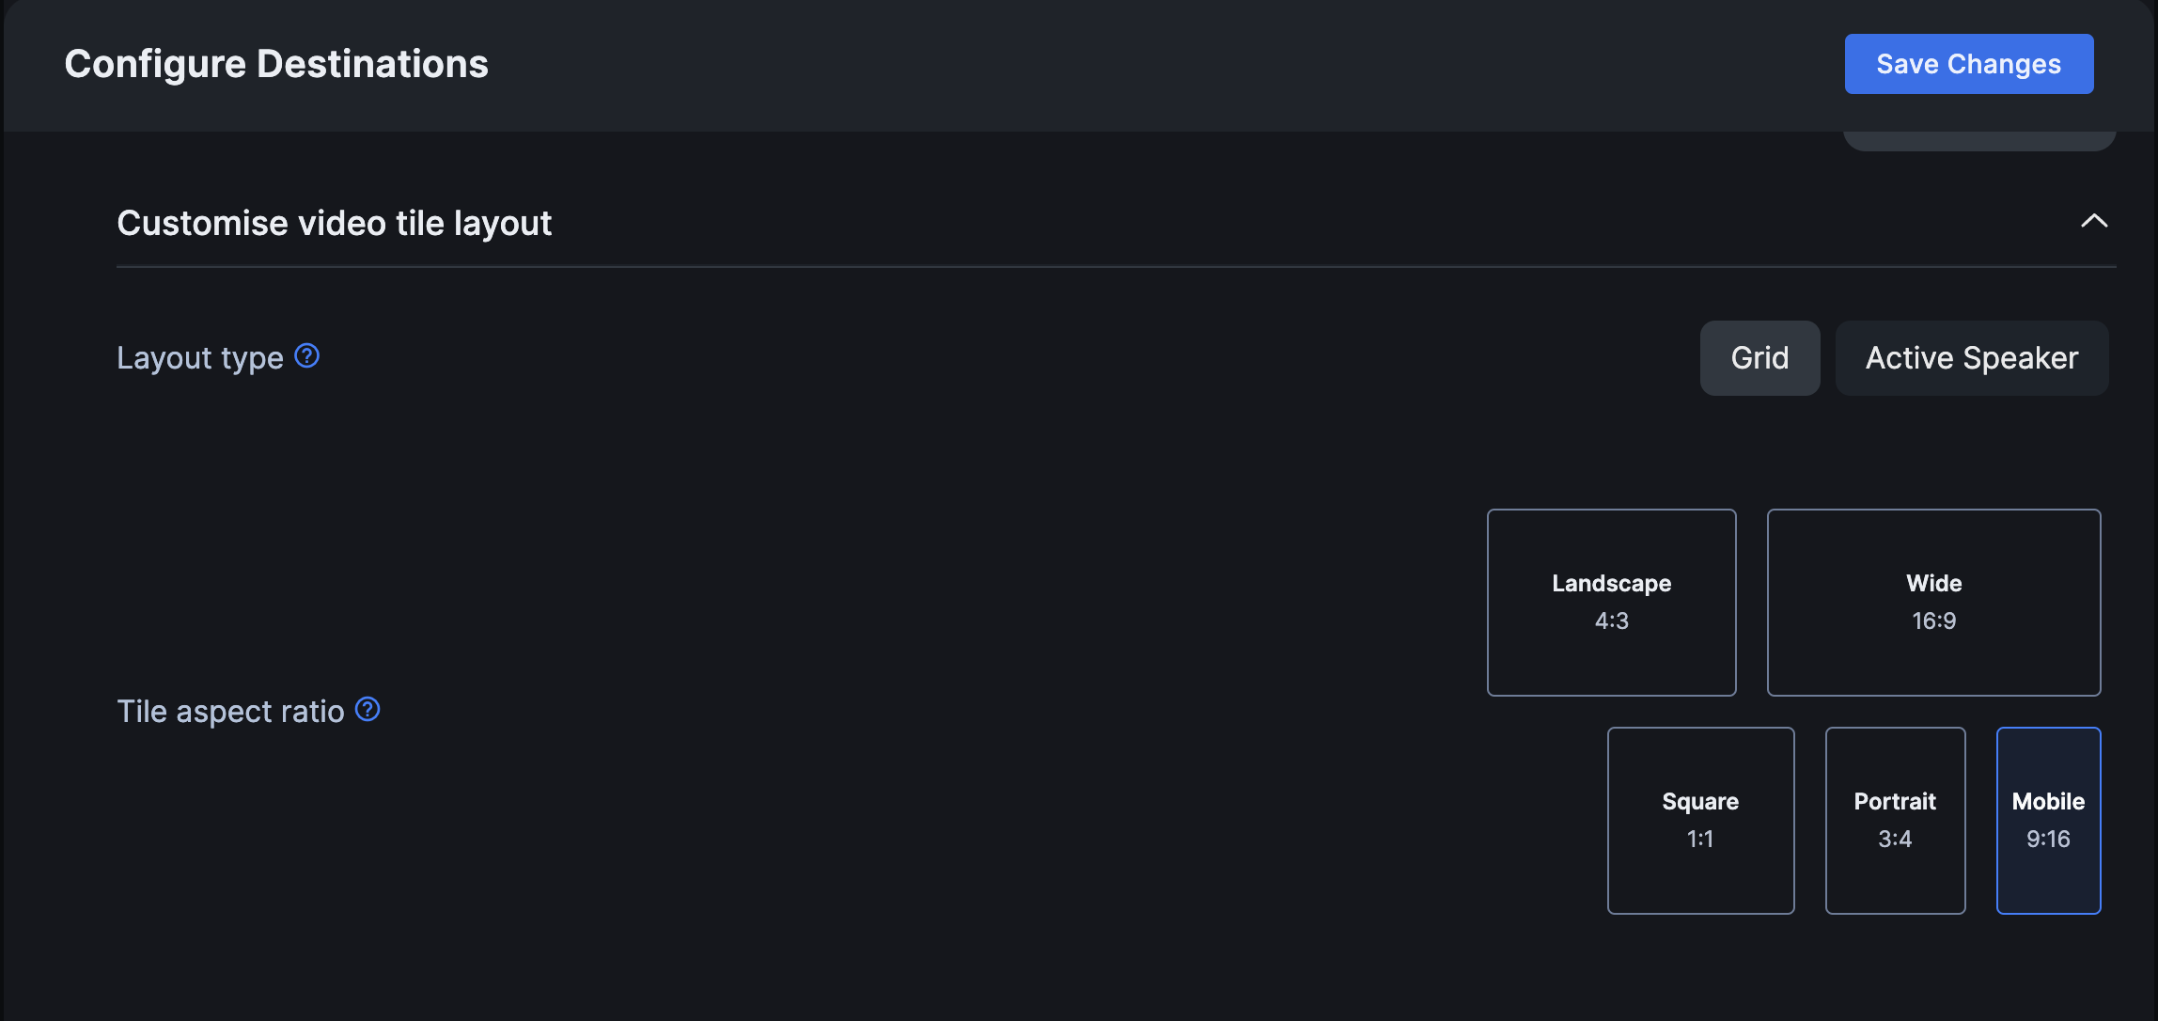Screen dimensions: 2158x1021
Task: Select the Wide aspect ratio tile
Action: [x=1933, y=602]
